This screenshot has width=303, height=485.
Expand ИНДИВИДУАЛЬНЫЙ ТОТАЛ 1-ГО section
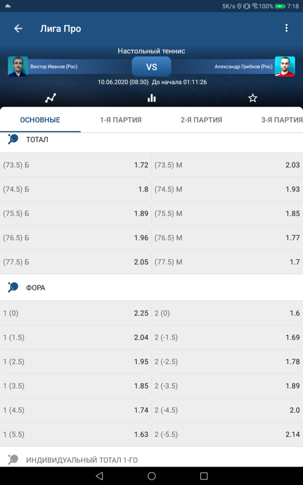tap(151, 460)
